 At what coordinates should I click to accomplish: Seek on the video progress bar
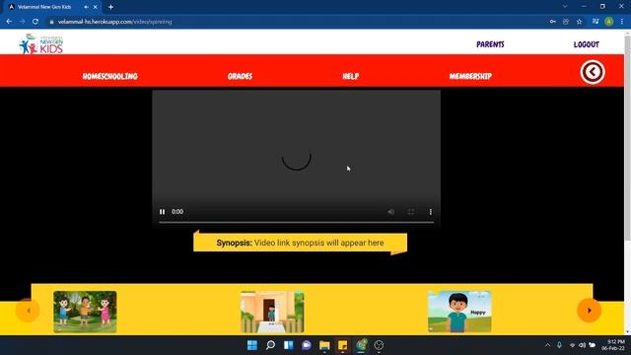click(296, 222)
